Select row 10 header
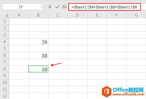 click(5, 82)
